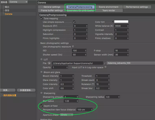Click the ISO 100 field

click(x=79, y=51)
